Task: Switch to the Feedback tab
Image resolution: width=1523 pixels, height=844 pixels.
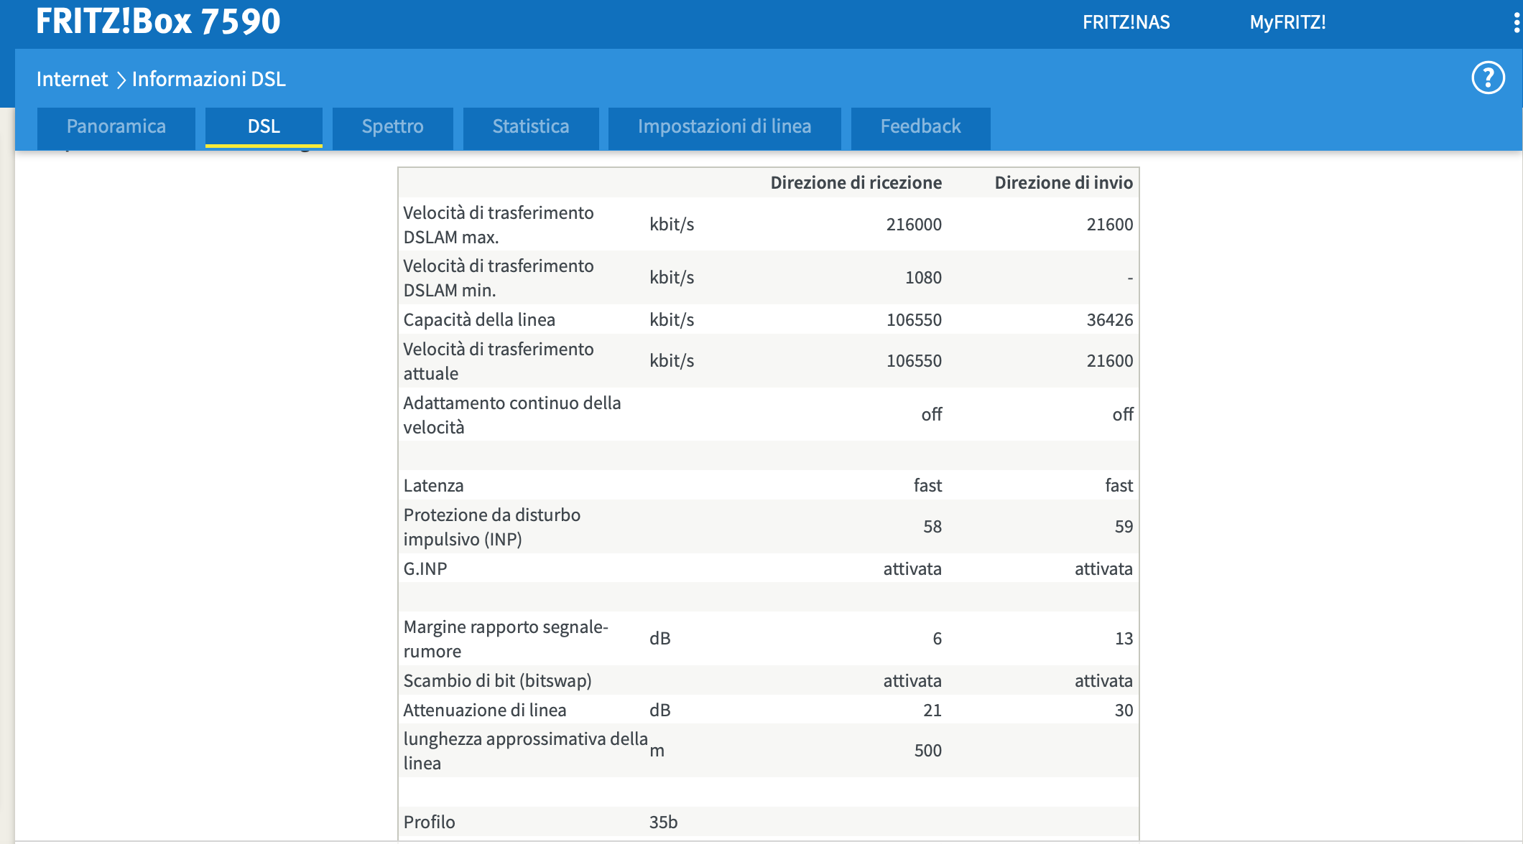Action: 920,127
